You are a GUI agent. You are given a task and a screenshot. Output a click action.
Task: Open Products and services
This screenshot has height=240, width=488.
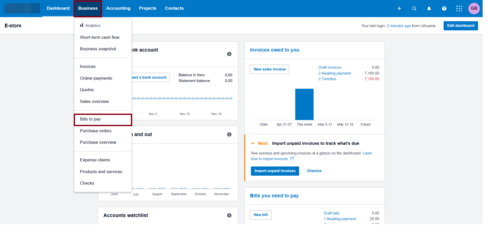tap(103, 172)
